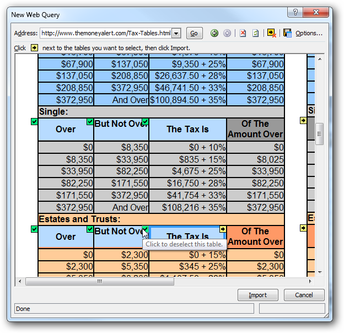Click the vertical scrollbar up arrow
The width and height of the screenshot is (344, 333).
coord(320,59)
